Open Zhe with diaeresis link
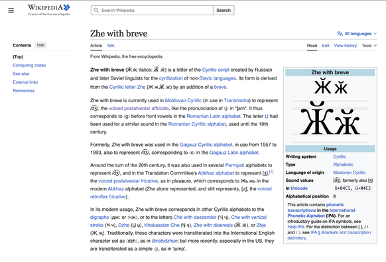The image size is (386, 262). click(x=213, y=226)
